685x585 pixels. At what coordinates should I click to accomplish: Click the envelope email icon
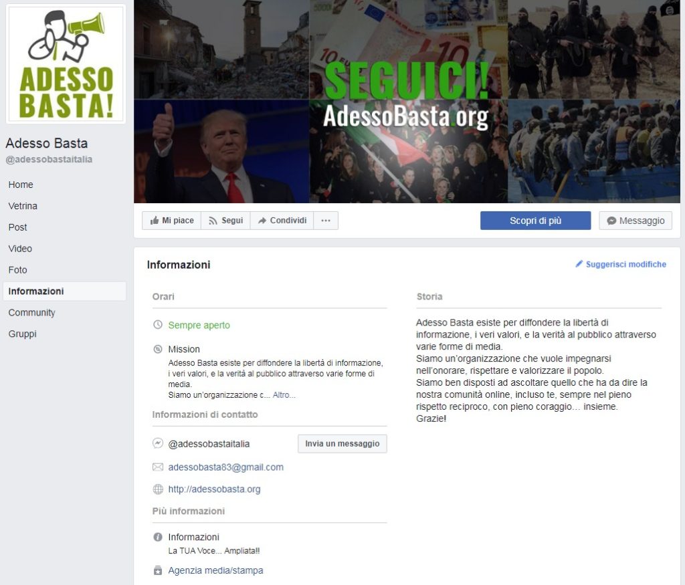(x=158, y=467)
